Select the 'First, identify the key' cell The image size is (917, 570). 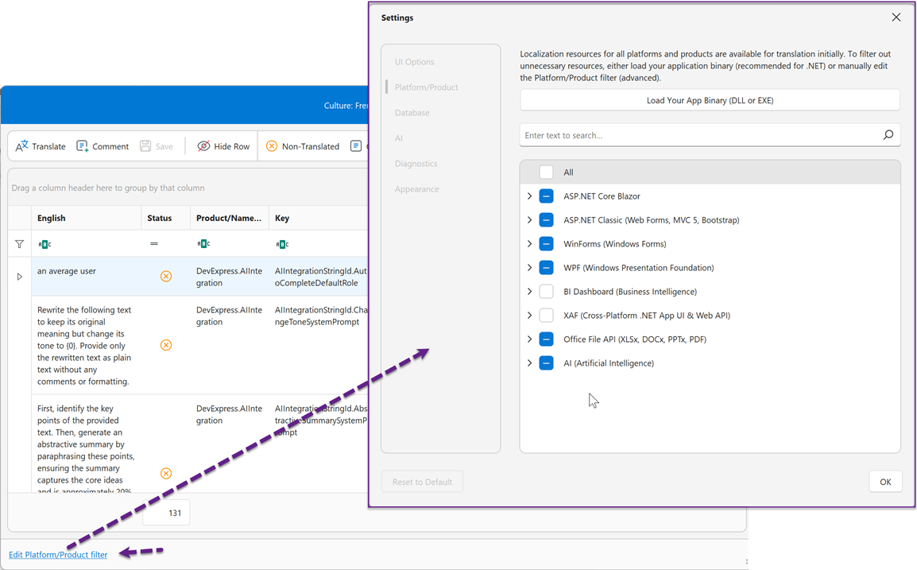click(86, 444)
